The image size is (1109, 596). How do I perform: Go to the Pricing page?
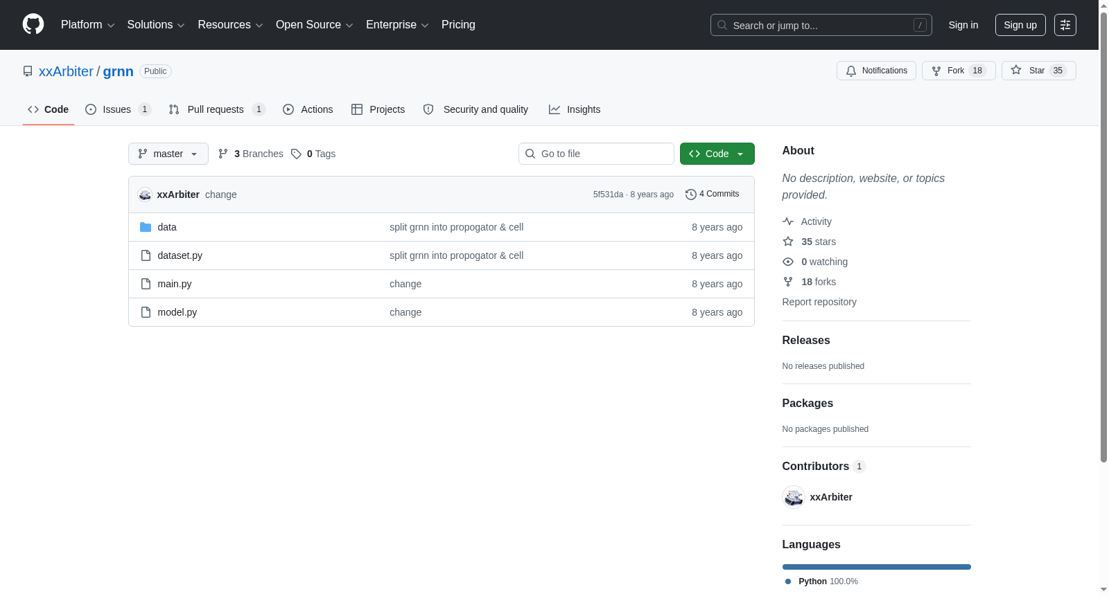pos(458,25)
